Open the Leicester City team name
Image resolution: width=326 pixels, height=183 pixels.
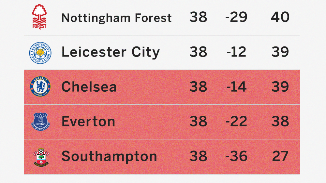(x=111, y=52)
